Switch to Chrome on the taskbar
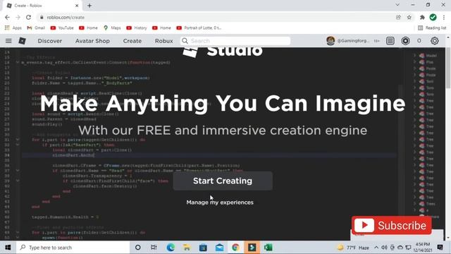451x254 pixels. click(235, 248)
